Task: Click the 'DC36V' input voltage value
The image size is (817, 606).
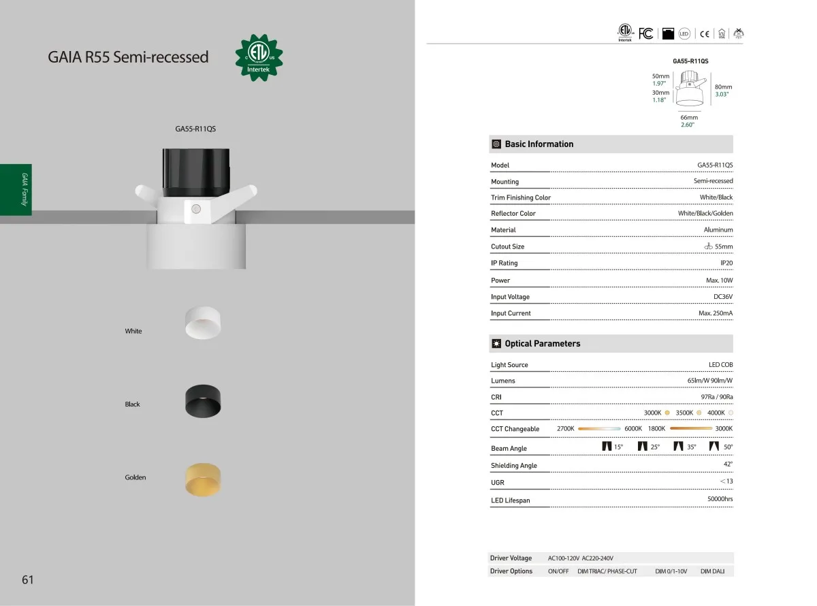Action: (x=723, y=297)
